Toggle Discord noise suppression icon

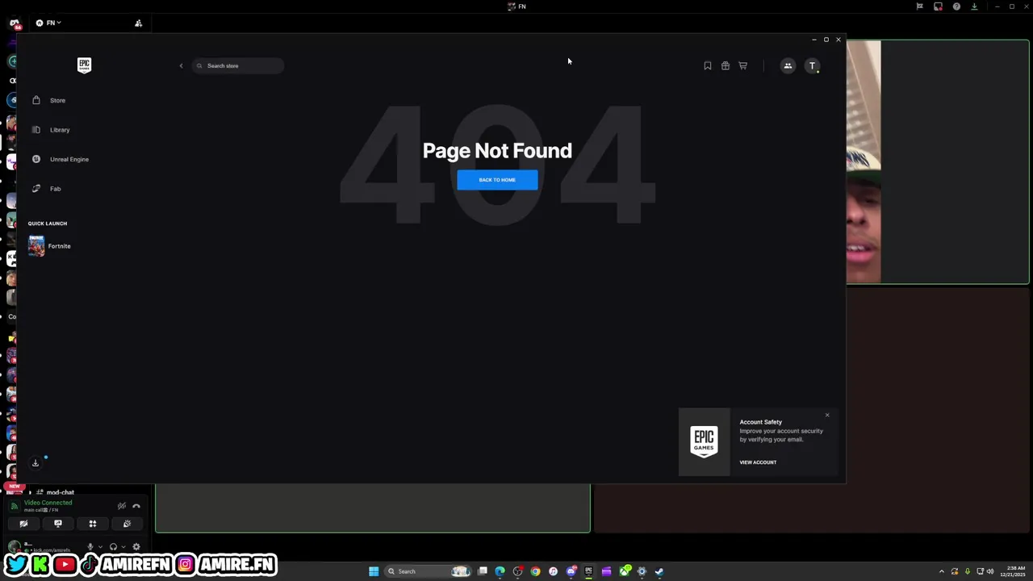click(122, 506)
